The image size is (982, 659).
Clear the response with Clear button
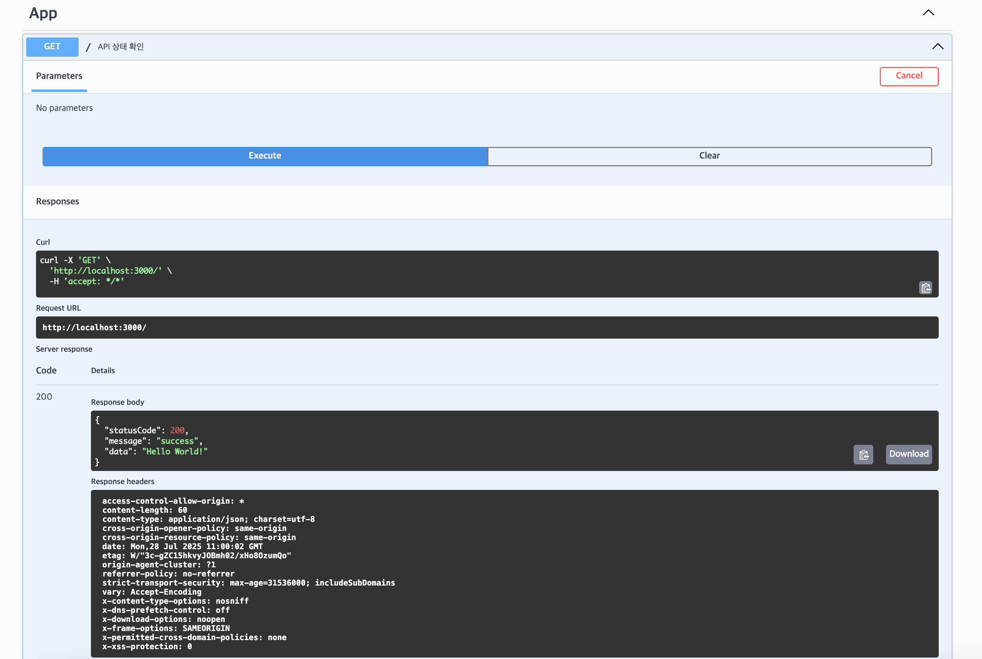pyautogui.click(x=709, y=156)
